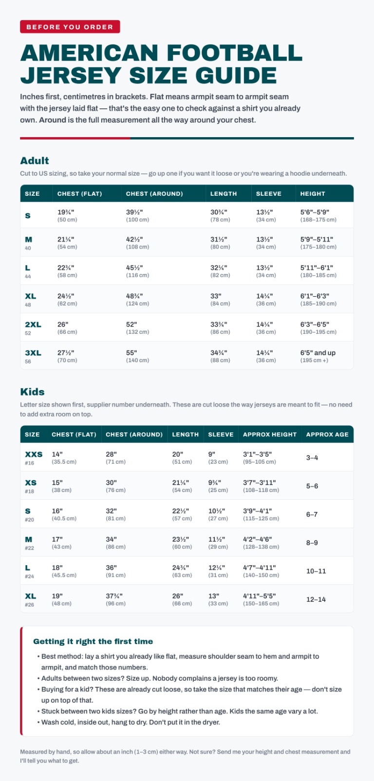Select the kids XS #18 size label
The width and height of the screenshot is (374, 781).
tap(31, 486)
